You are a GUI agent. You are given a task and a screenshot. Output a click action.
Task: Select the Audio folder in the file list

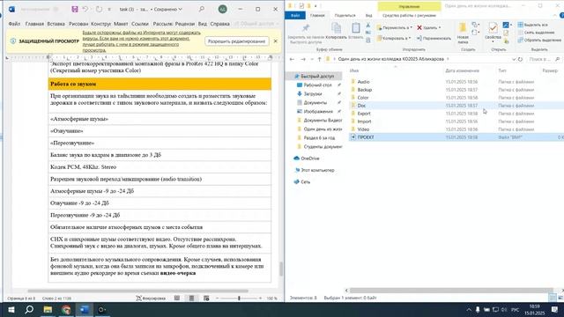363,82
